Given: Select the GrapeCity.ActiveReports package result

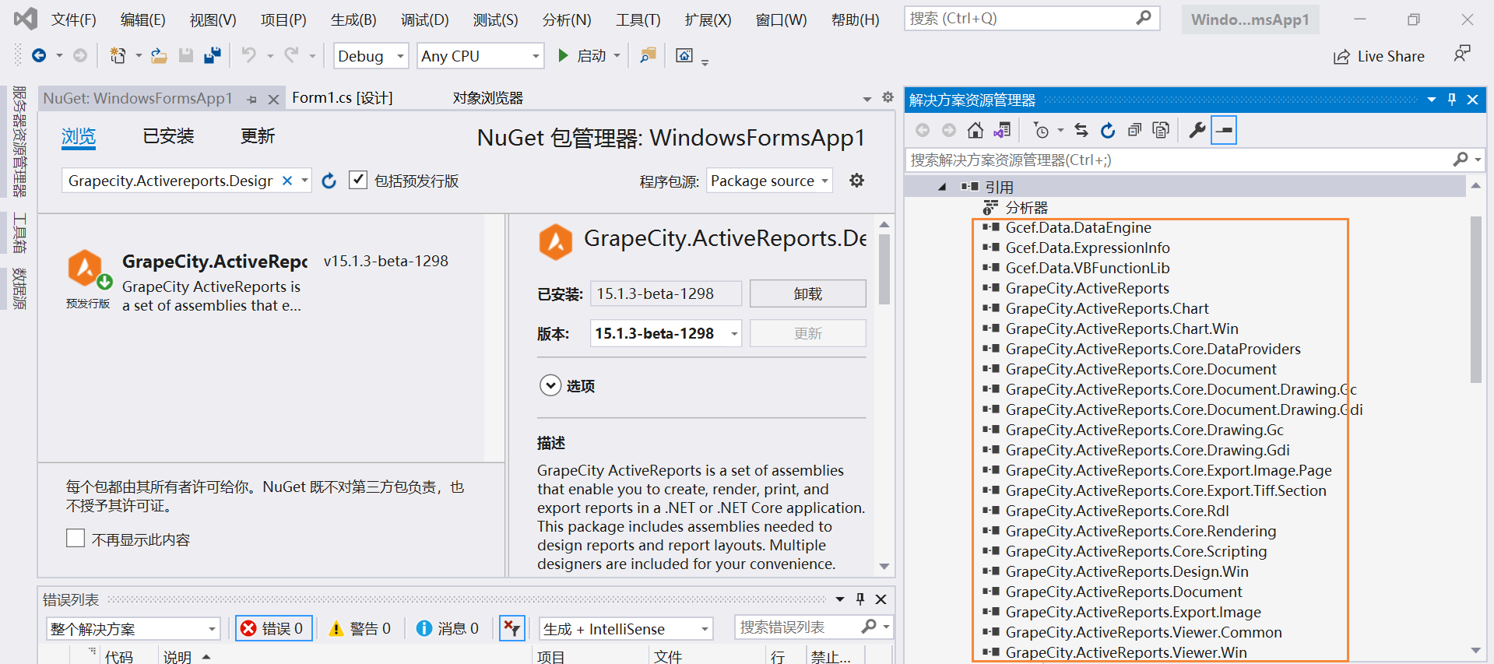Looking at the screenshot, I should [261, 283].
